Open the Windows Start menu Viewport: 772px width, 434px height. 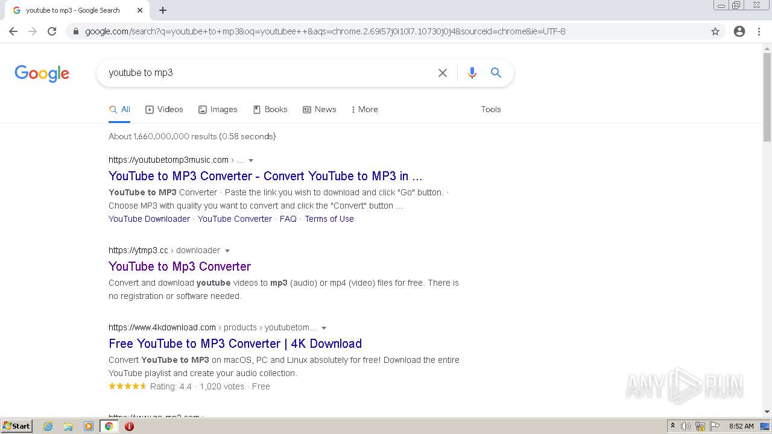(x=16, y=426)
